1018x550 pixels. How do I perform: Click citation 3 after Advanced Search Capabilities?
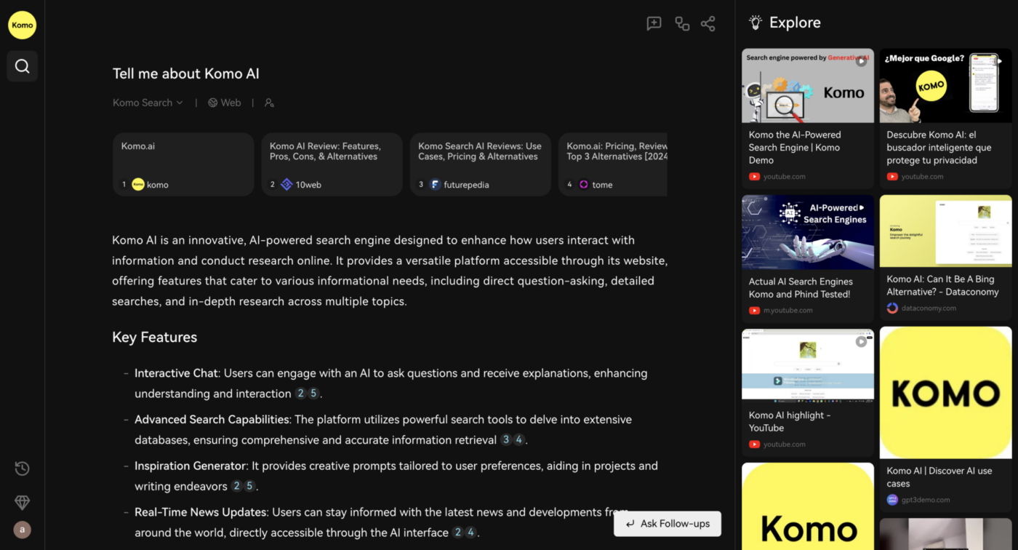pos(506,440)
